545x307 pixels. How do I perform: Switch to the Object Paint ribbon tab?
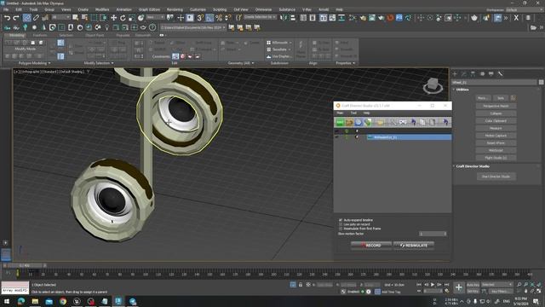coord(95,36)
